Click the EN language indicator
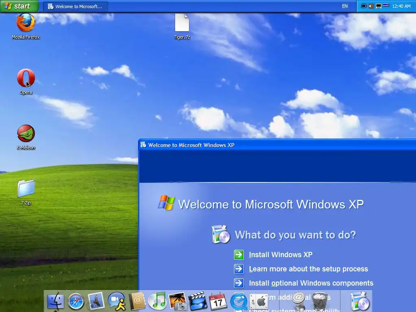Screen dimensions: 416x312 click(344, 6)
